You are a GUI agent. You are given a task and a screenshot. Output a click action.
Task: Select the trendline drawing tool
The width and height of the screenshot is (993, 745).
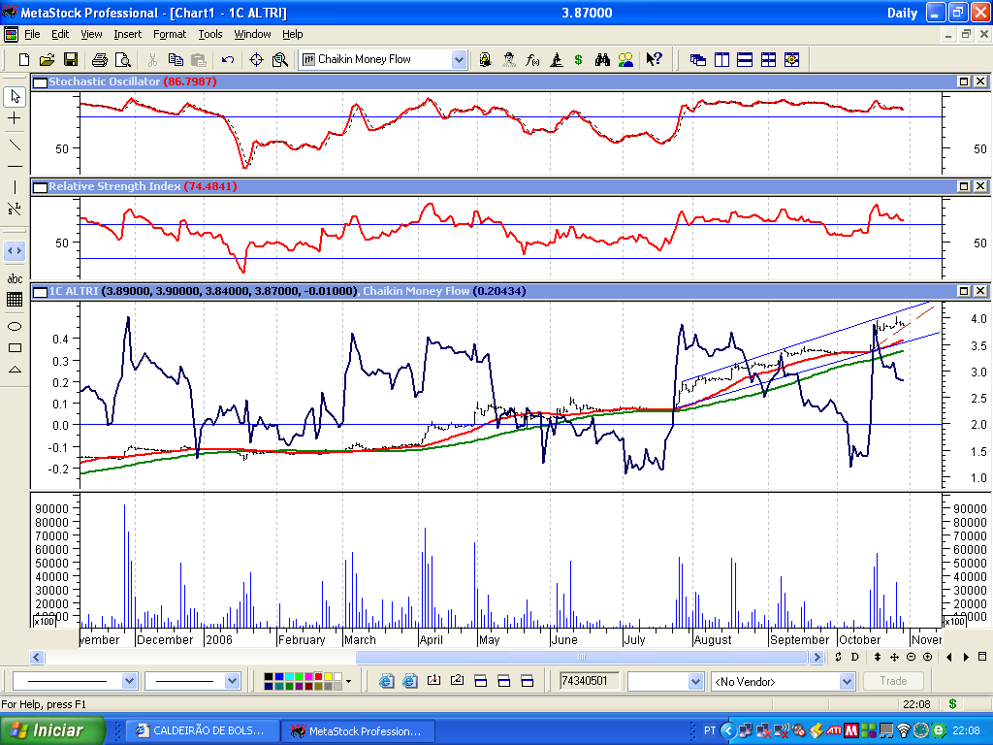15,145
